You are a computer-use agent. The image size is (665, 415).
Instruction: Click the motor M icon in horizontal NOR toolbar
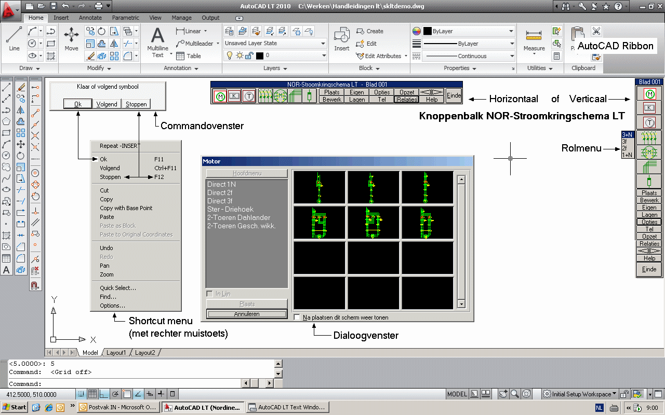coord(220,96)
